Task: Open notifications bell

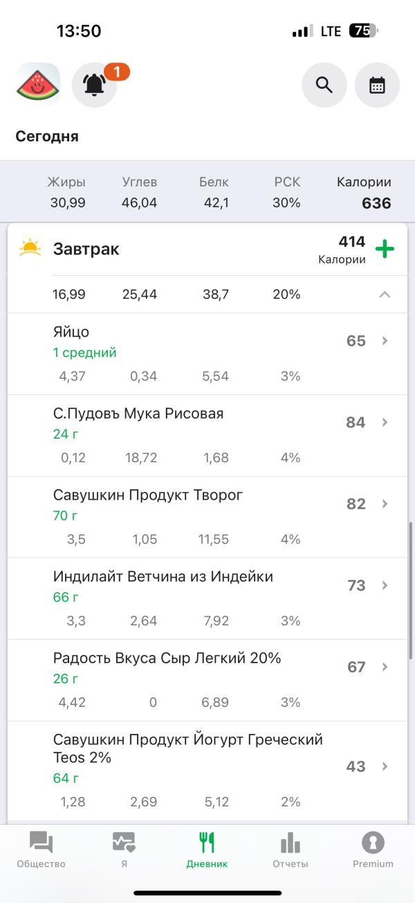Action: (95, 85)
